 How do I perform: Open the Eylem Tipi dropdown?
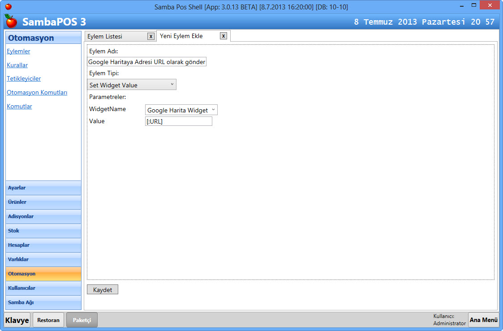point(132,85)
